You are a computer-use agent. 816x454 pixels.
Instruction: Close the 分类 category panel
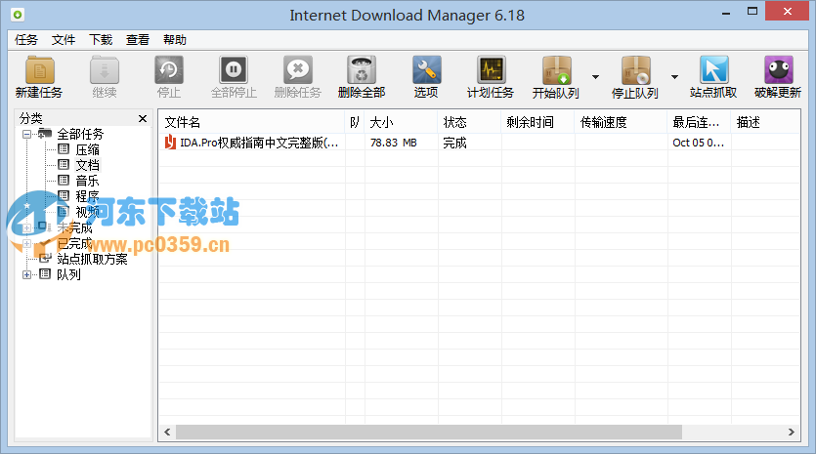point(143,118)
